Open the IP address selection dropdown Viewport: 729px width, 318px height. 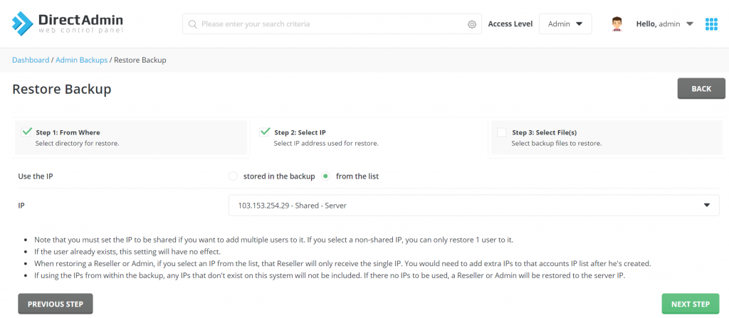click(473, 206)
